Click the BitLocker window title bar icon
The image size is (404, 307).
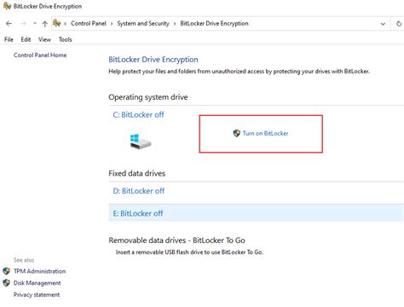[7, 6]
